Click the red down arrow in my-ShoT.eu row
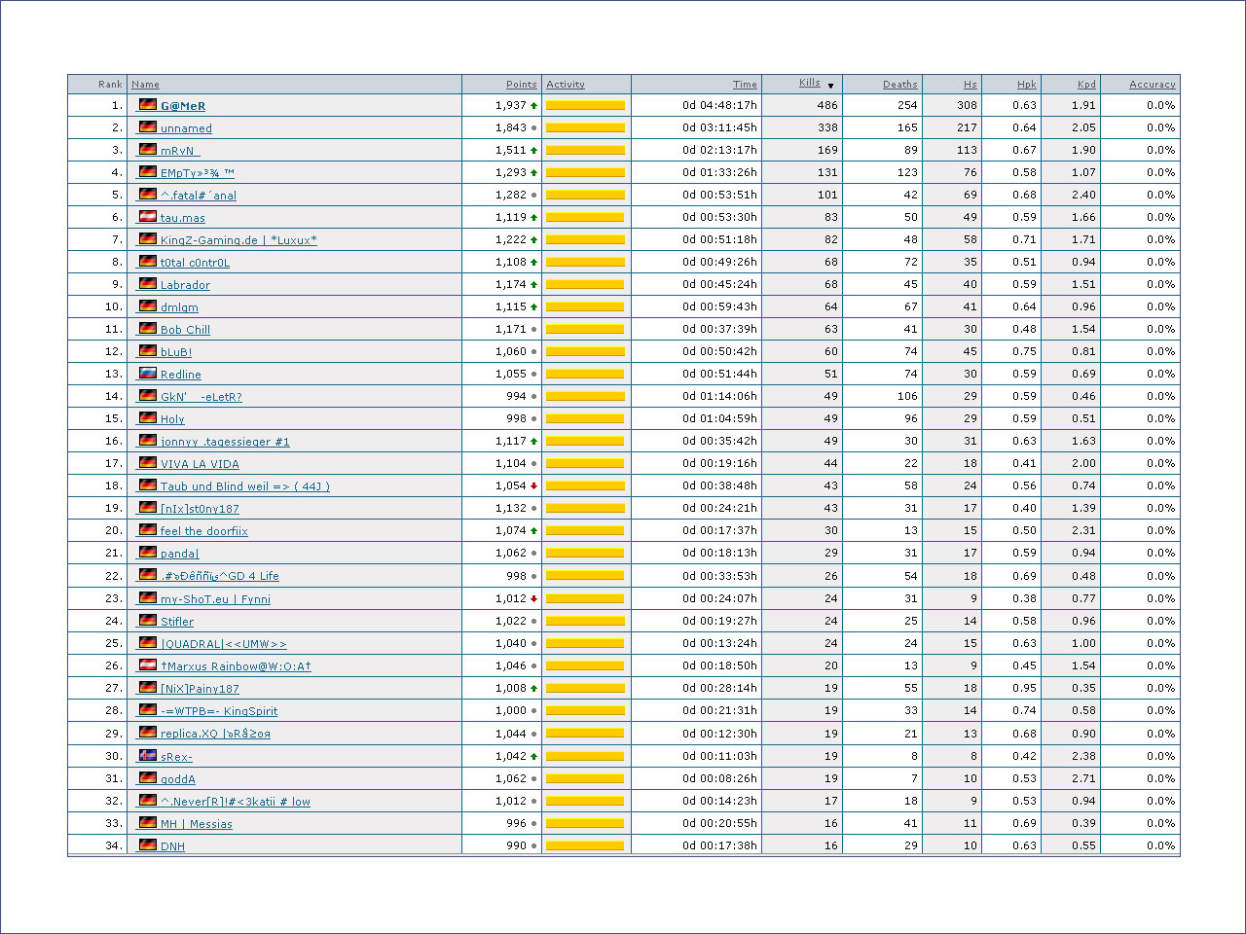 533,598
